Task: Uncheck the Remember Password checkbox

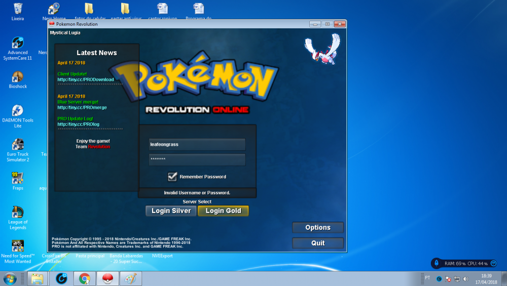Action: click(x=172, y=177)
